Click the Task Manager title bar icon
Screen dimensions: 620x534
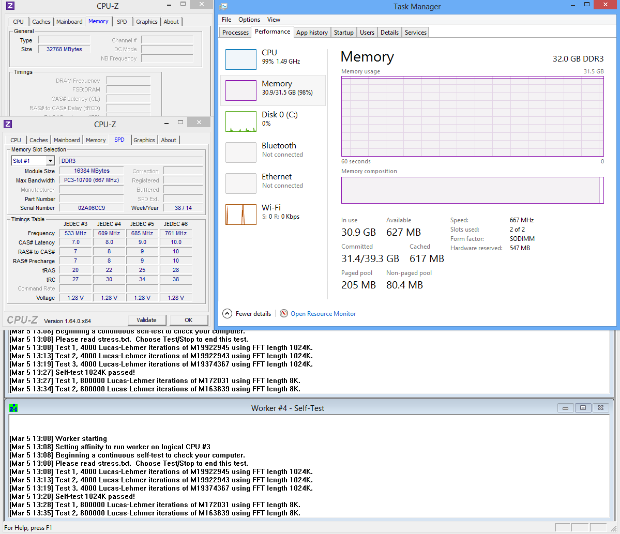tap(223, 6)
